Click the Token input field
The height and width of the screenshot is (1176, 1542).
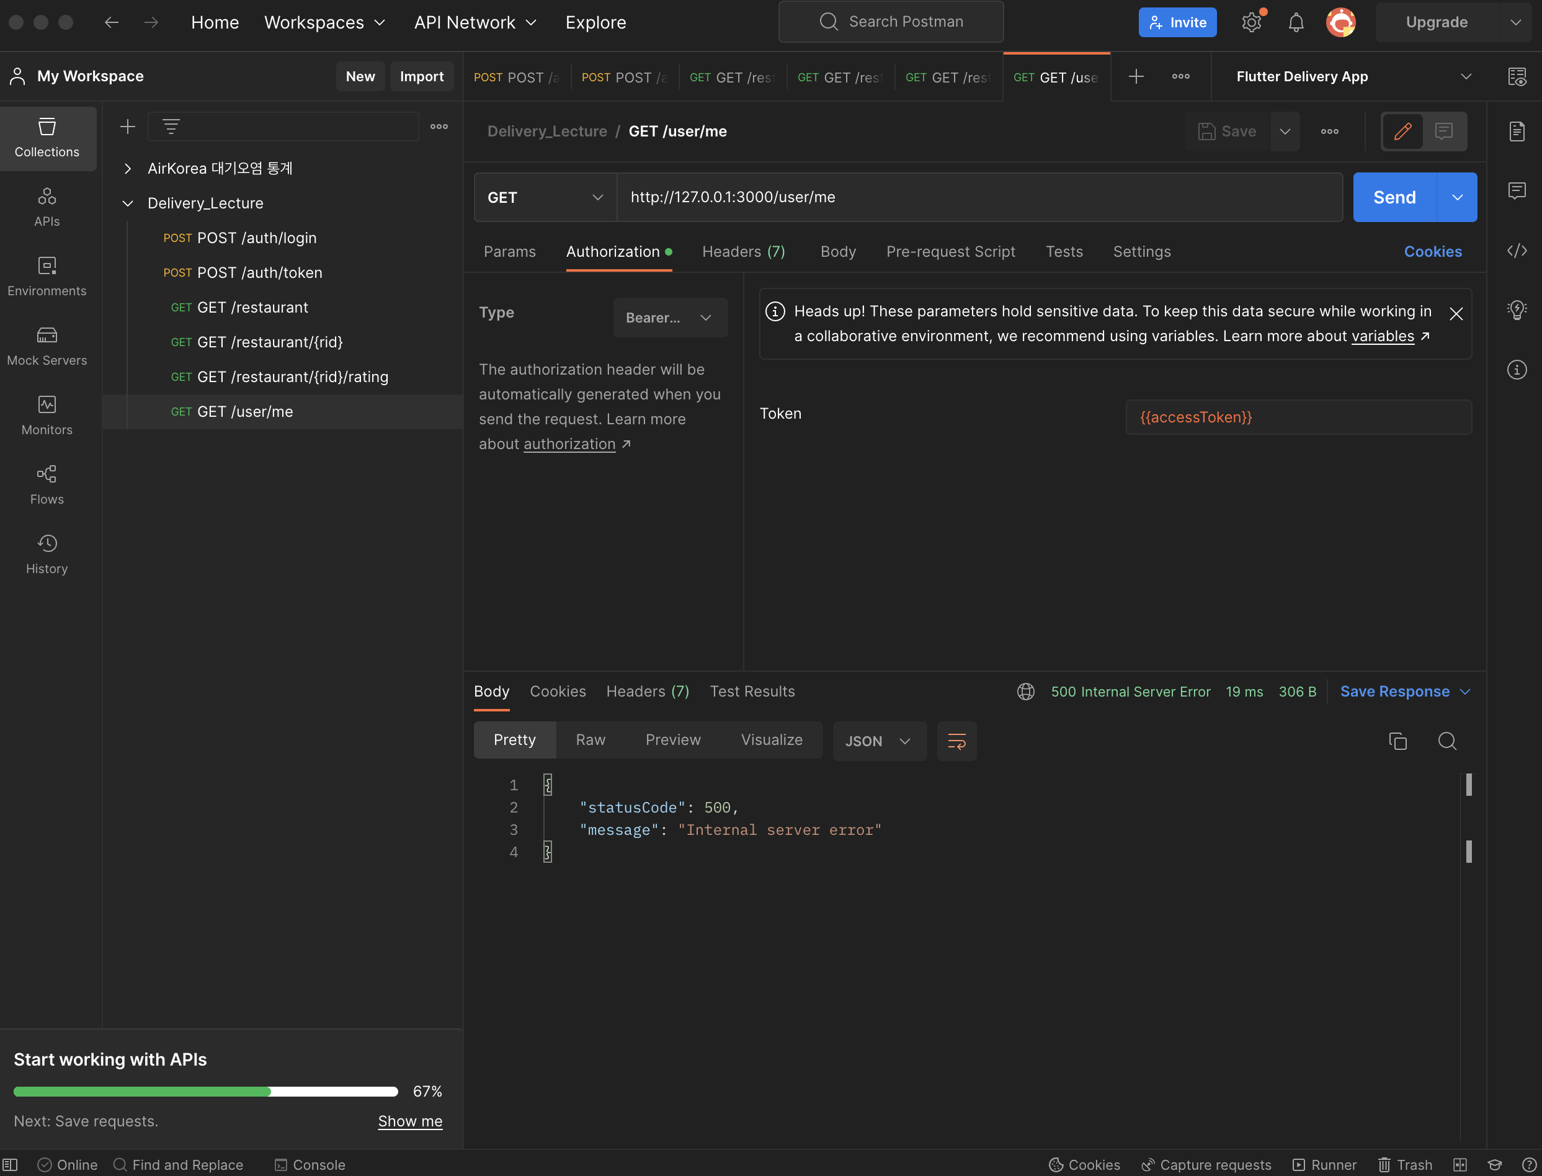tap(1298, 417)
